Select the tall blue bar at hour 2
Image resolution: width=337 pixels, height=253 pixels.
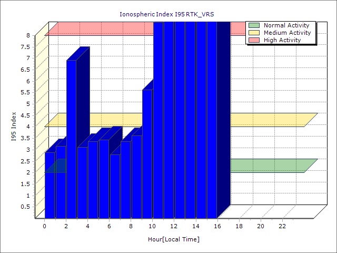point(71,137)
